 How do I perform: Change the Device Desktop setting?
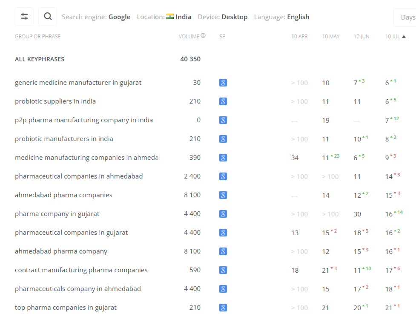click(223, 17)
